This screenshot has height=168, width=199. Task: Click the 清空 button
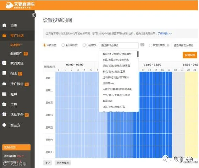click(x=47, y=163)
